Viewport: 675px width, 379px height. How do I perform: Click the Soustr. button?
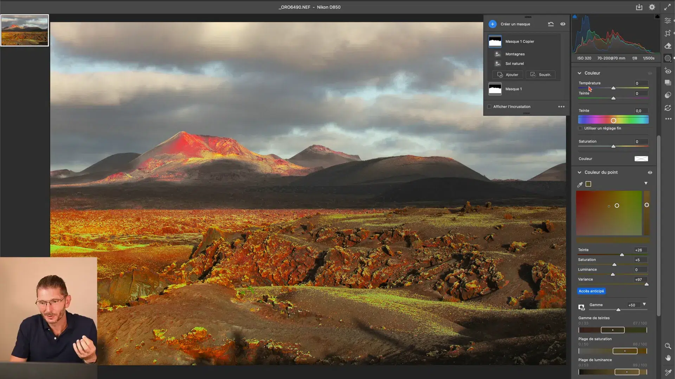pyautogui.click(x=541, y=75)
